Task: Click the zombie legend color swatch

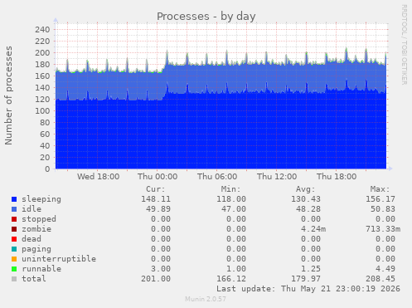Action: (14, 229)
